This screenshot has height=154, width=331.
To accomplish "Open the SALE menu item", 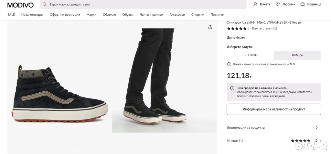I will click(11, 15).
